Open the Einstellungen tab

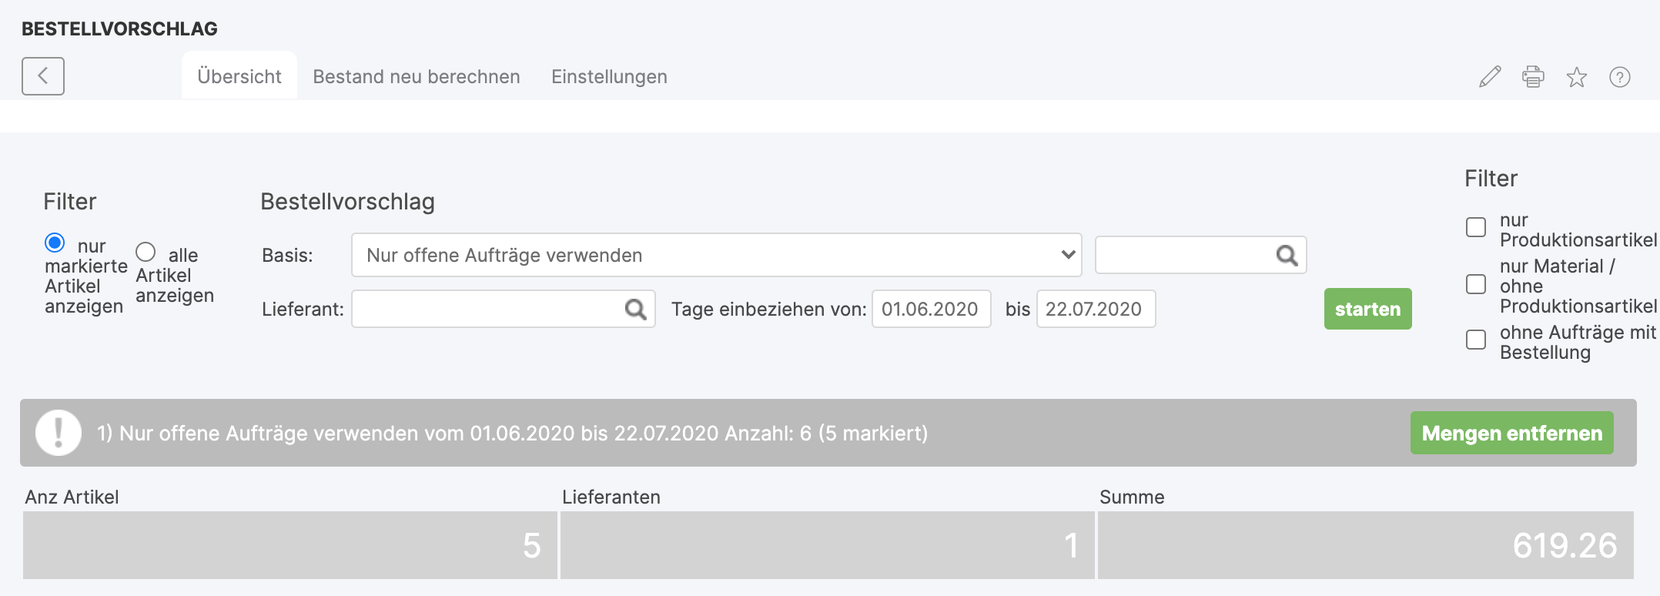[x=609, y=77]
